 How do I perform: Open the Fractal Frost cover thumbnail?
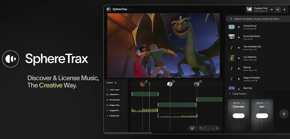(x=231, y=27)
